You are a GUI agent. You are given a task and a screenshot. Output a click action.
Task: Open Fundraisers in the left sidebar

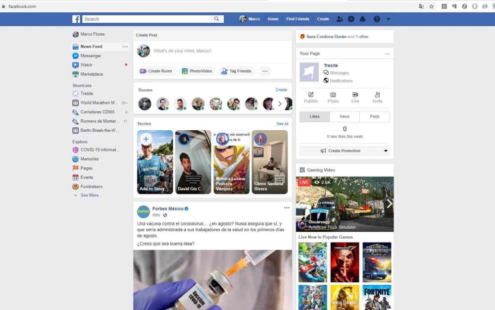tap(90, 186)
